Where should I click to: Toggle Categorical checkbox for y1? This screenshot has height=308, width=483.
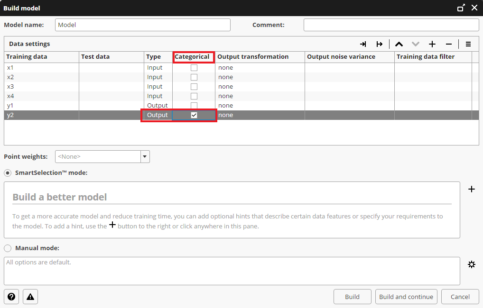(x=194, y=106)
